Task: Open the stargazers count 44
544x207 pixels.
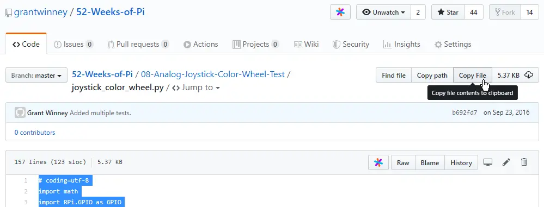Action: [474, 12]
